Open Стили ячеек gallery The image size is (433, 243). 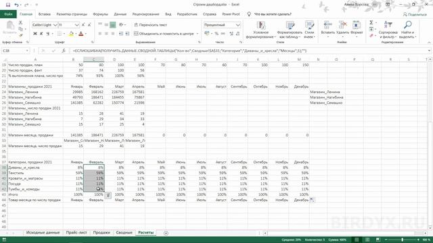click(x=309, y=30)
